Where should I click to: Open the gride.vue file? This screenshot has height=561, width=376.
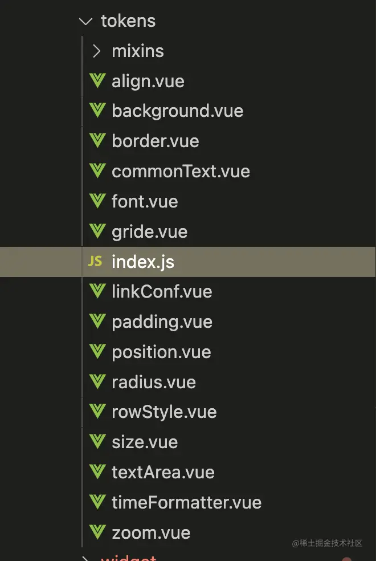tap(149, 232)
